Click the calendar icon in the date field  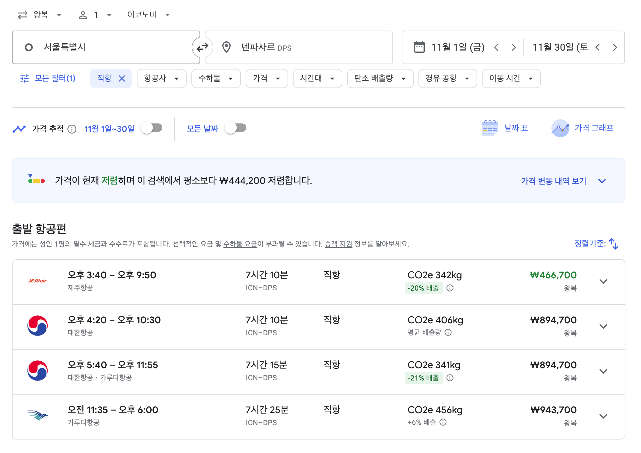click(419, 47)
